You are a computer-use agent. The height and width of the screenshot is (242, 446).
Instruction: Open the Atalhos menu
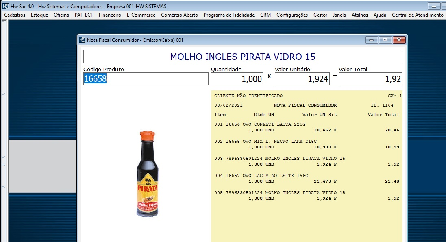click(x=360, y=15)
